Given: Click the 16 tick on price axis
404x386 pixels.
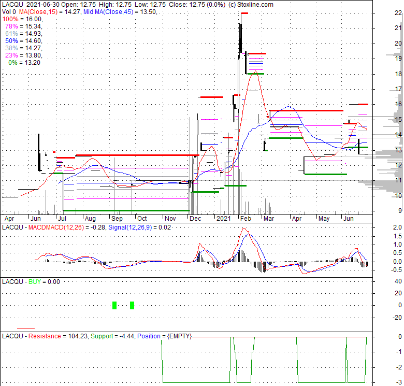Looking at the screenshot, I should pyautogui.click(x=398, y=104).
